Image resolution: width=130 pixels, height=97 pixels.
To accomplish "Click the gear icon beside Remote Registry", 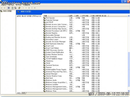I will point(44,33).
